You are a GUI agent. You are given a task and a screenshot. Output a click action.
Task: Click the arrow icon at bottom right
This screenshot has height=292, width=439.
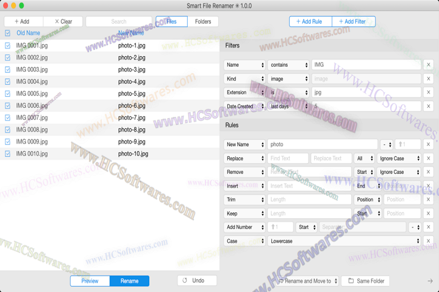430,281
